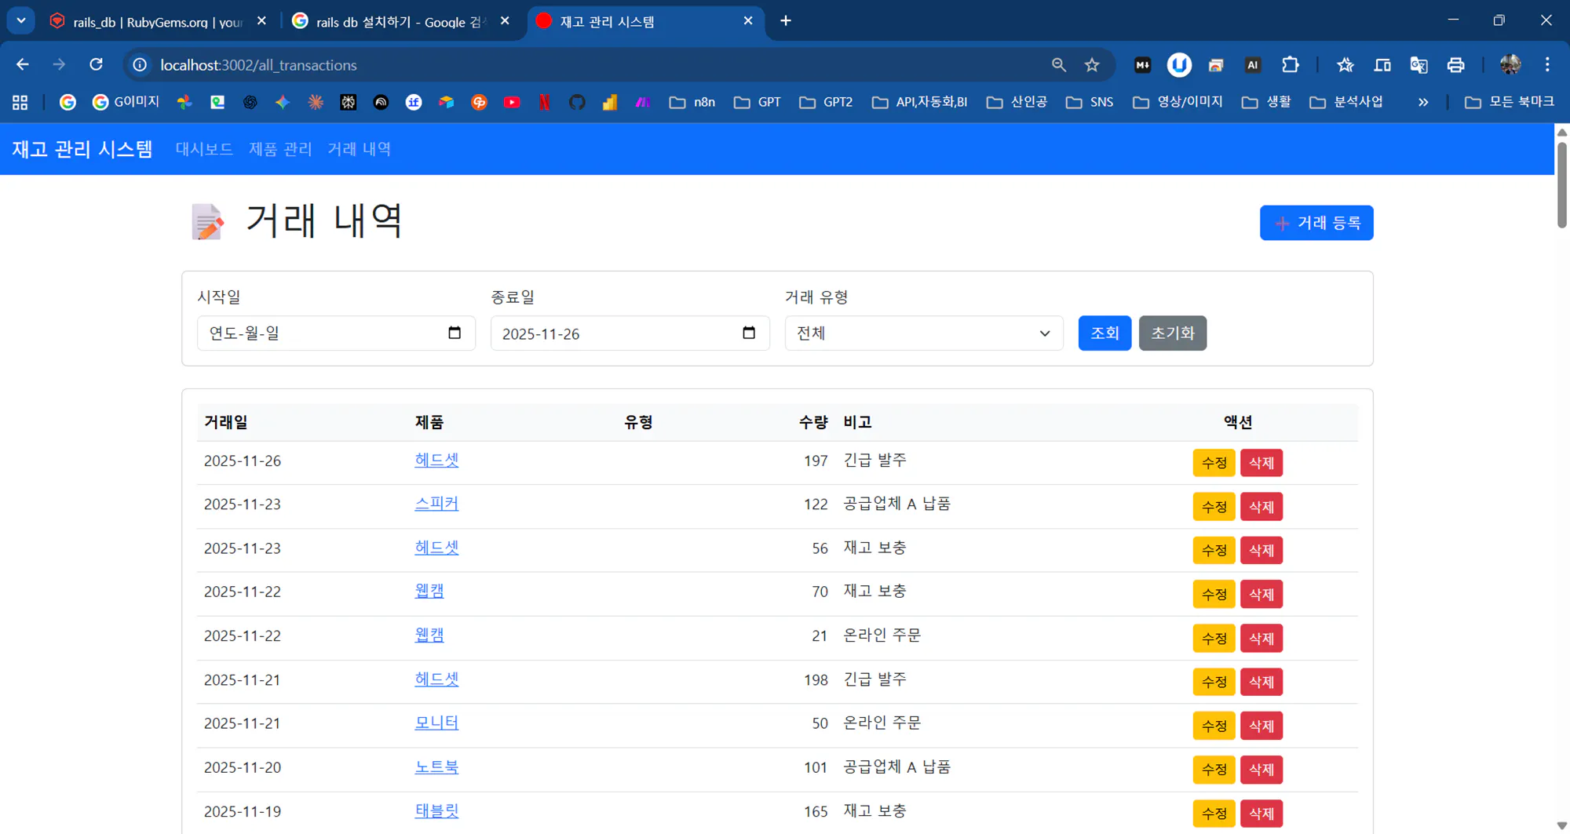This screenshot has height=834, width=1570.
Task: Open the 거래 유형 dropdown
Action: click(x=924, y=333)
